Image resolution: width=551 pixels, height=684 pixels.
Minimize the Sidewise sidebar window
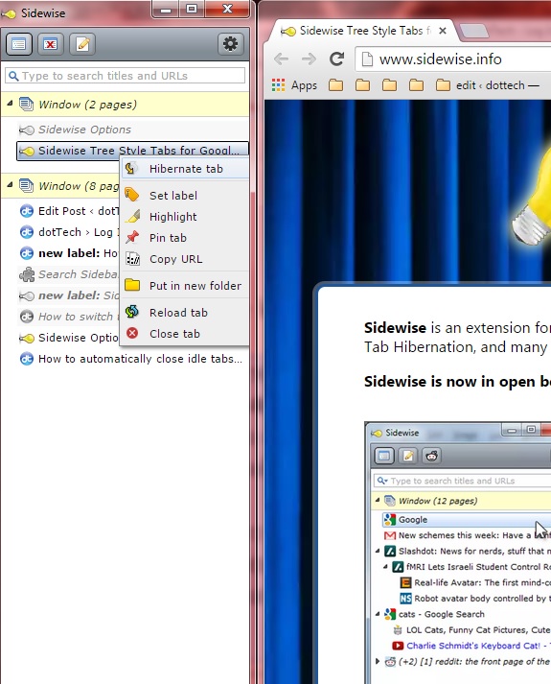166,10
